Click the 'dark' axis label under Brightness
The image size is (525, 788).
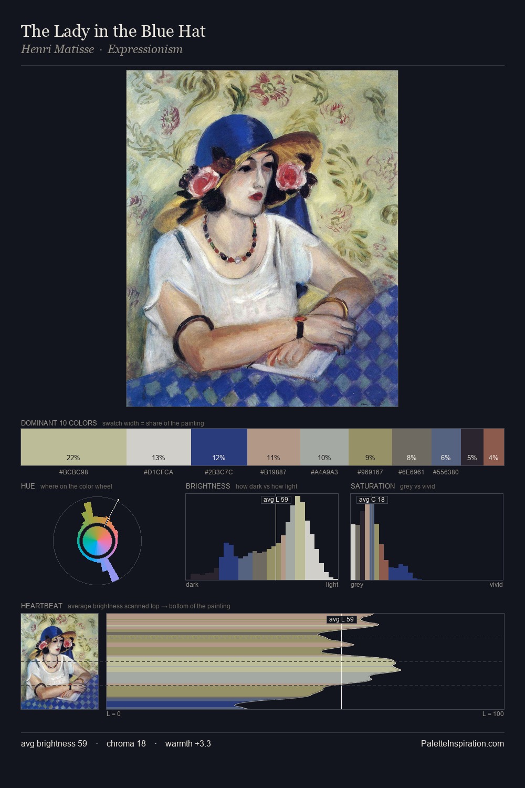[192, 584]
